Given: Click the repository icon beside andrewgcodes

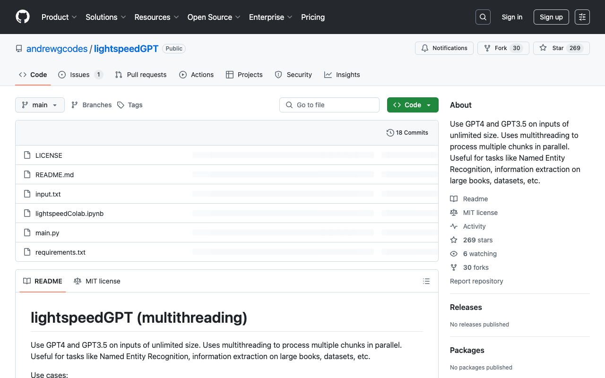Looking at the screenshot, I should point(19,49).
